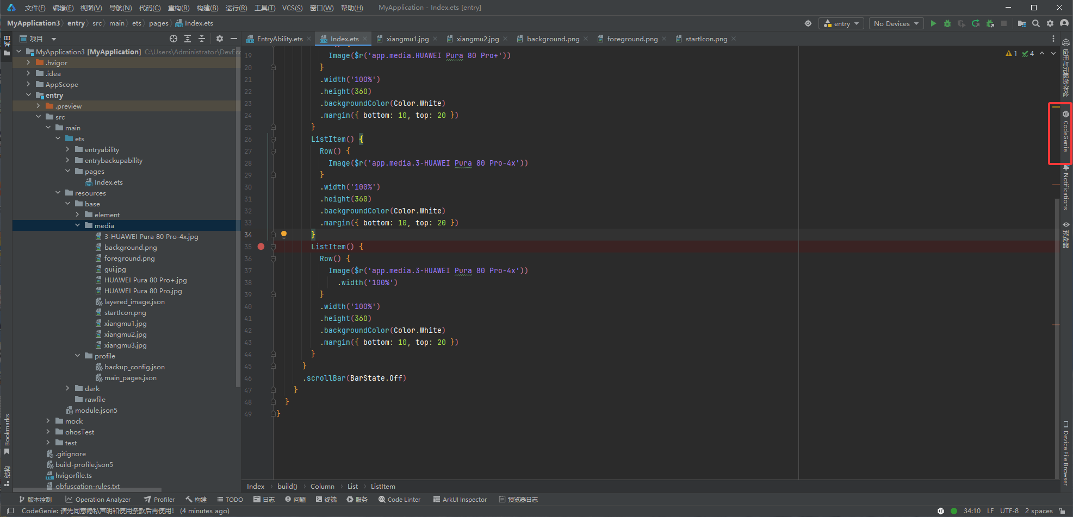Open IDE settings gear in top toolbar

coord(1050,23)
